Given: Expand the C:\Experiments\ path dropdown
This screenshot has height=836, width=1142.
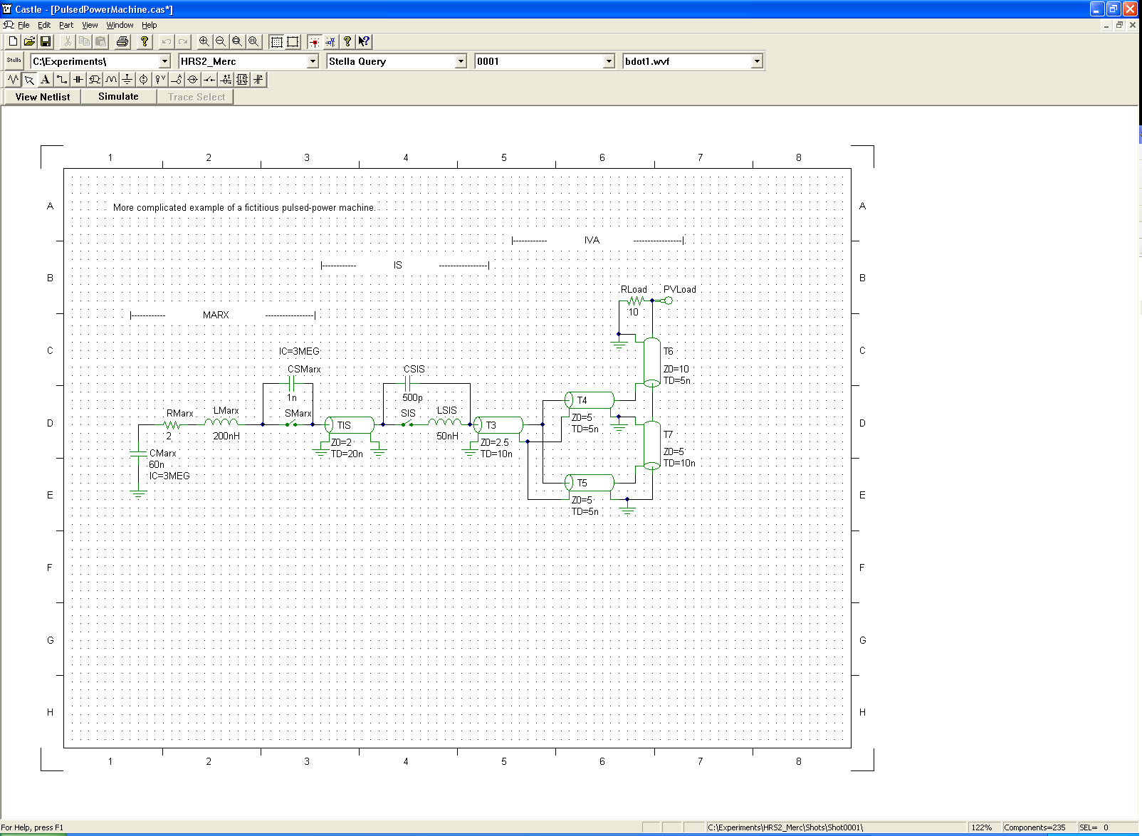Looking at the screenshot, I should (x=164, y=61).
